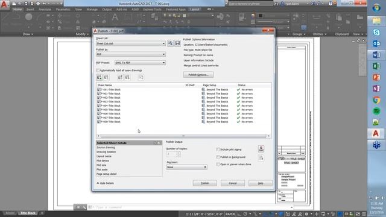The width and height of the screenshot is (386, 217).
Task: Expand the View panel dropdown
Action: [x=358, y=34]
